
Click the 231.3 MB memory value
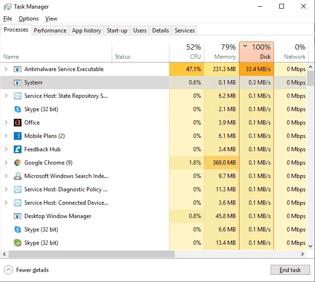tap(221, 69)
